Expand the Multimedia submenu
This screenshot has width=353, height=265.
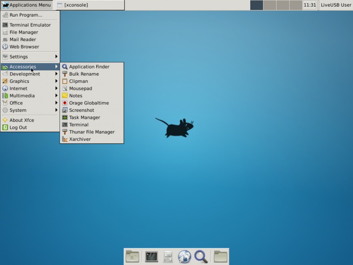30,96
